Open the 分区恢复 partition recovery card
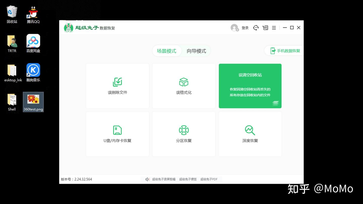Image resolution: width=363 pixels, height=204 pixels. (184, 134)
